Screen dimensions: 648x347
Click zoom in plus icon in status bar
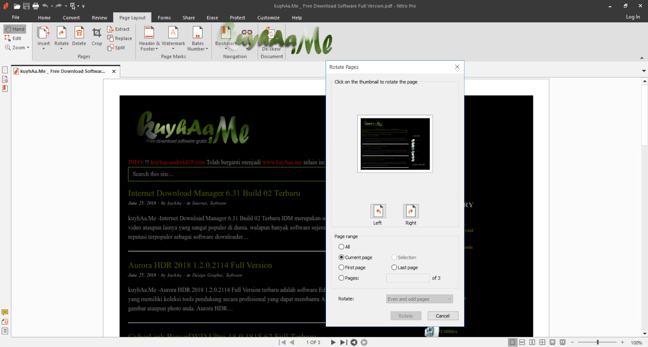622,342
